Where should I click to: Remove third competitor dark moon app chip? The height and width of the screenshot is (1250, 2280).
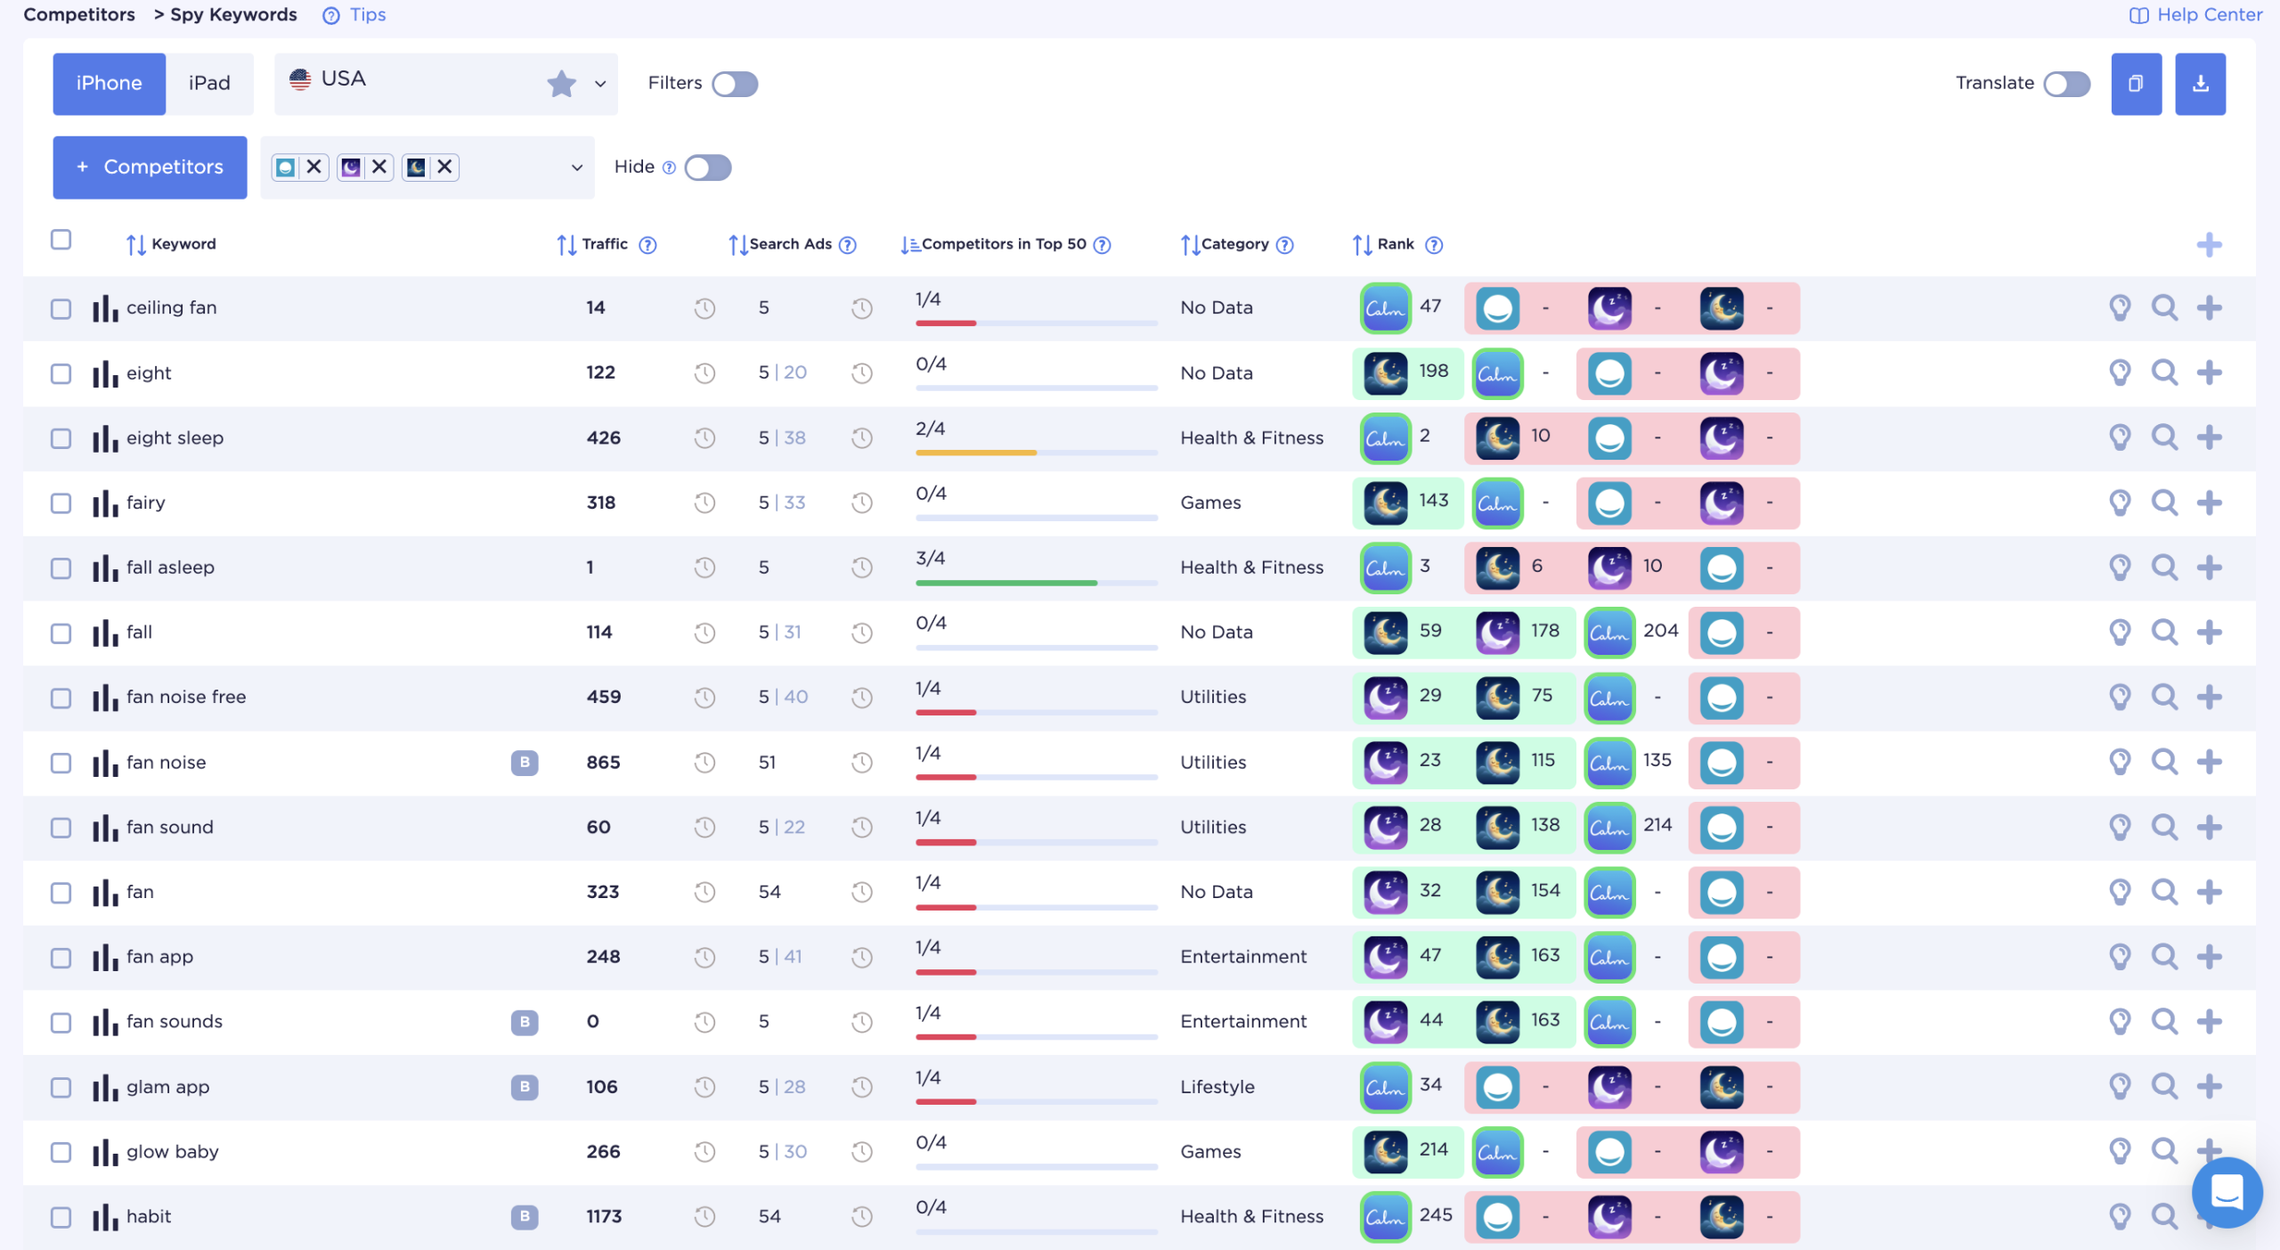[x=444, y=167]
